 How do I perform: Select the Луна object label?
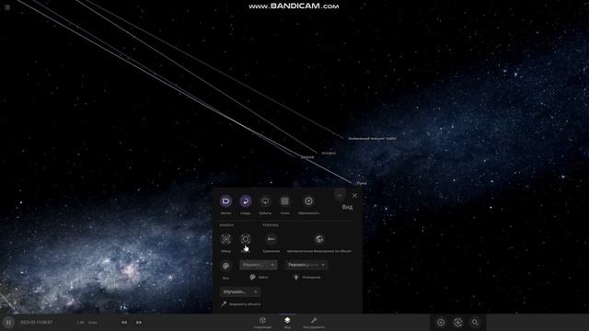pos(362,184)
